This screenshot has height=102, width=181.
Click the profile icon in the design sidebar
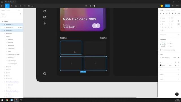[45, 23]
